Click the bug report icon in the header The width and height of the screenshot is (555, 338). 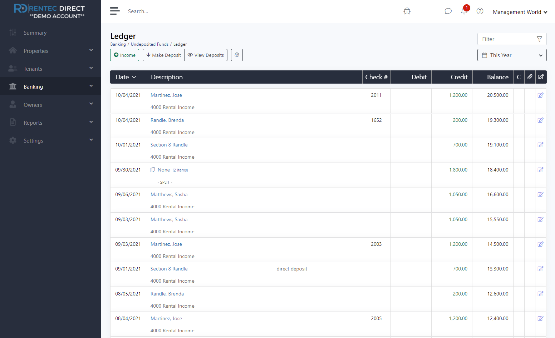(x=407, y=11)
